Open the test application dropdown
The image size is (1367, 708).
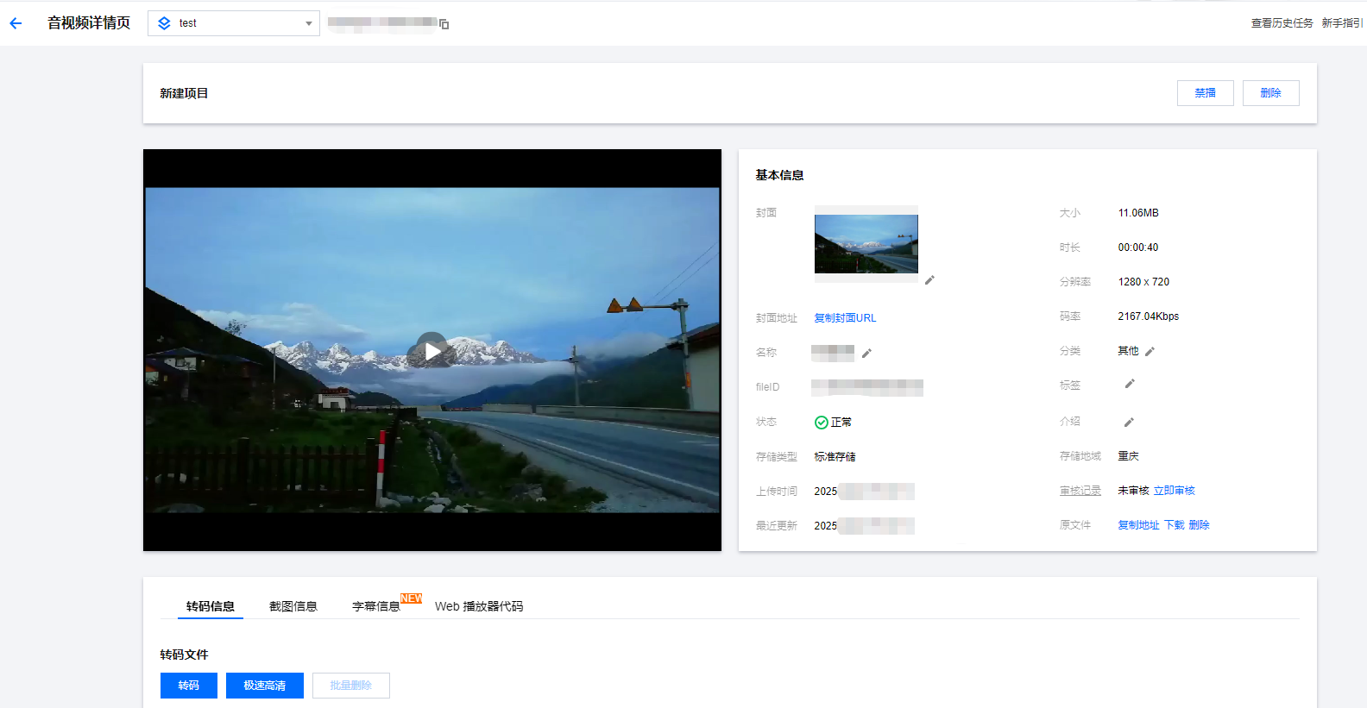(234, 23)
